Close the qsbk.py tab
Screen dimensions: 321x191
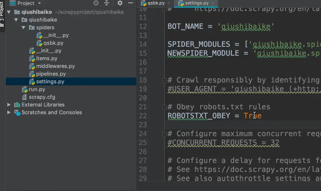tap(169, 3)
